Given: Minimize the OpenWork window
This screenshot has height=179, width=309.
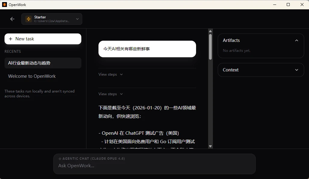Looking at the screenshot, I should (274, 5).
